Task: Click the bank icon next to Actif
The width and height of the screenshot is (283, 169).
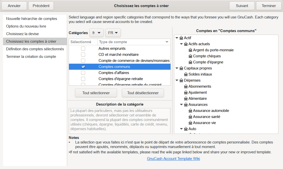Action: coord(181,38)
